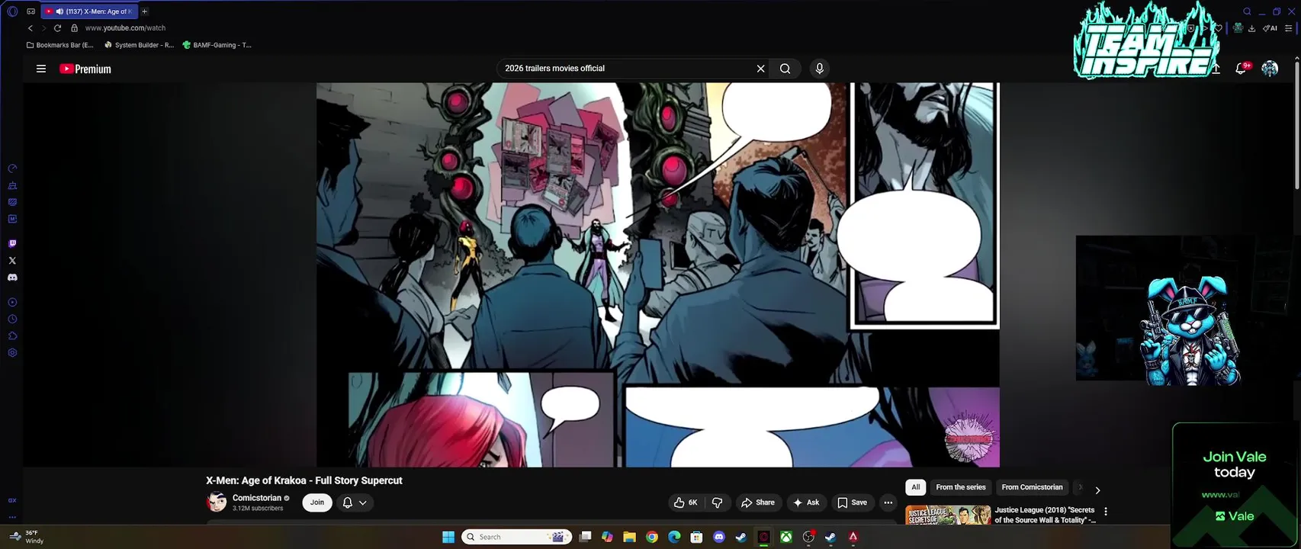
Task: Expand the channel notification bell dropdown
Action: tap(355, 502)
